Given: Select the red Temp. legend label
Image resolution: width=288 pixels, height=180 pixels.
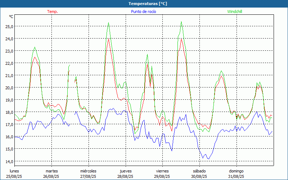Looking at the screenshot, I should 53,12.
